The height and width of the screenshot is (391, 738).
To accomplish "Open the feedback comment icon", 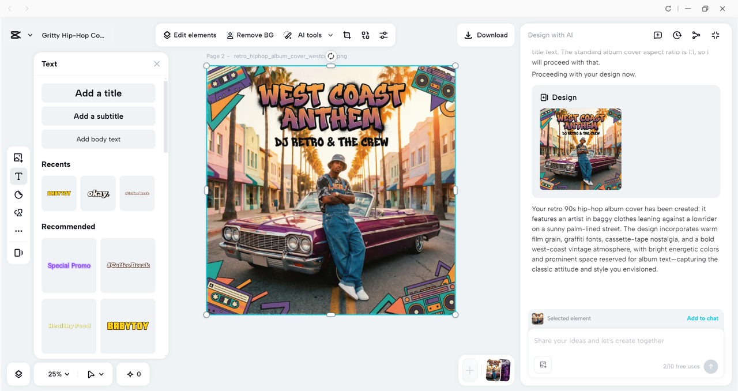I will pyautogui.click(x=657, y=35).
